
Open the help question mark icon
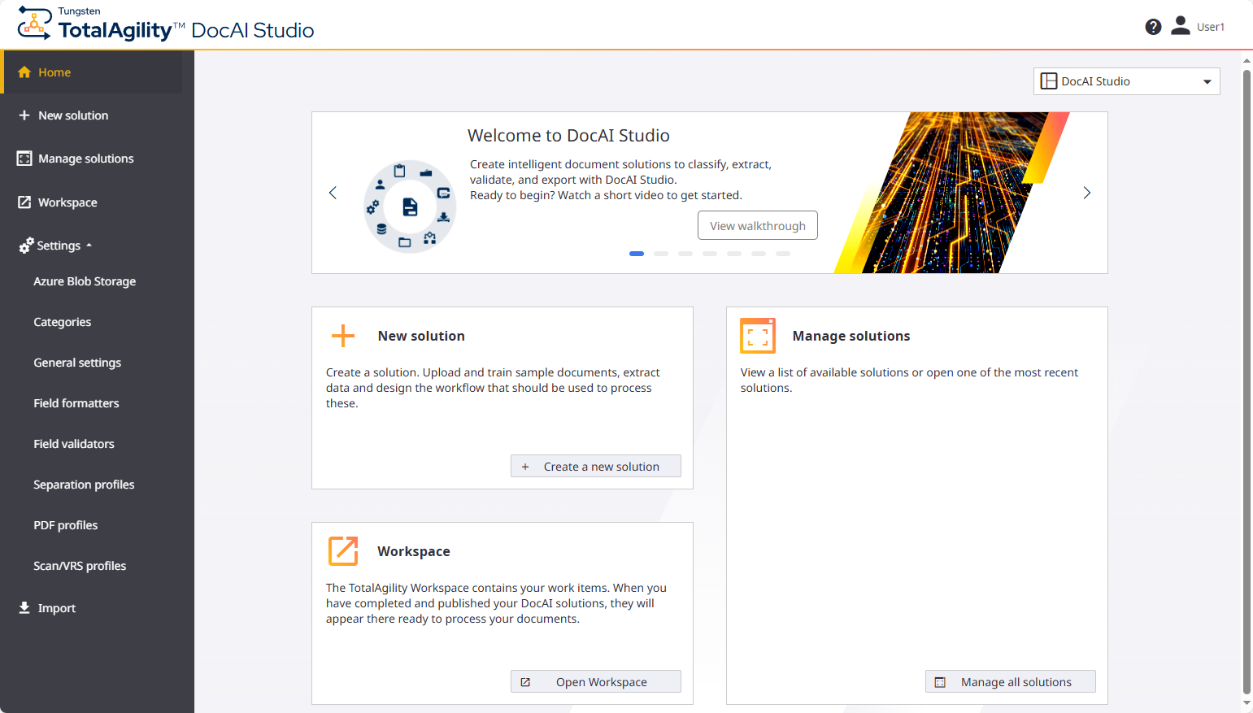(x=1153, y=26)
